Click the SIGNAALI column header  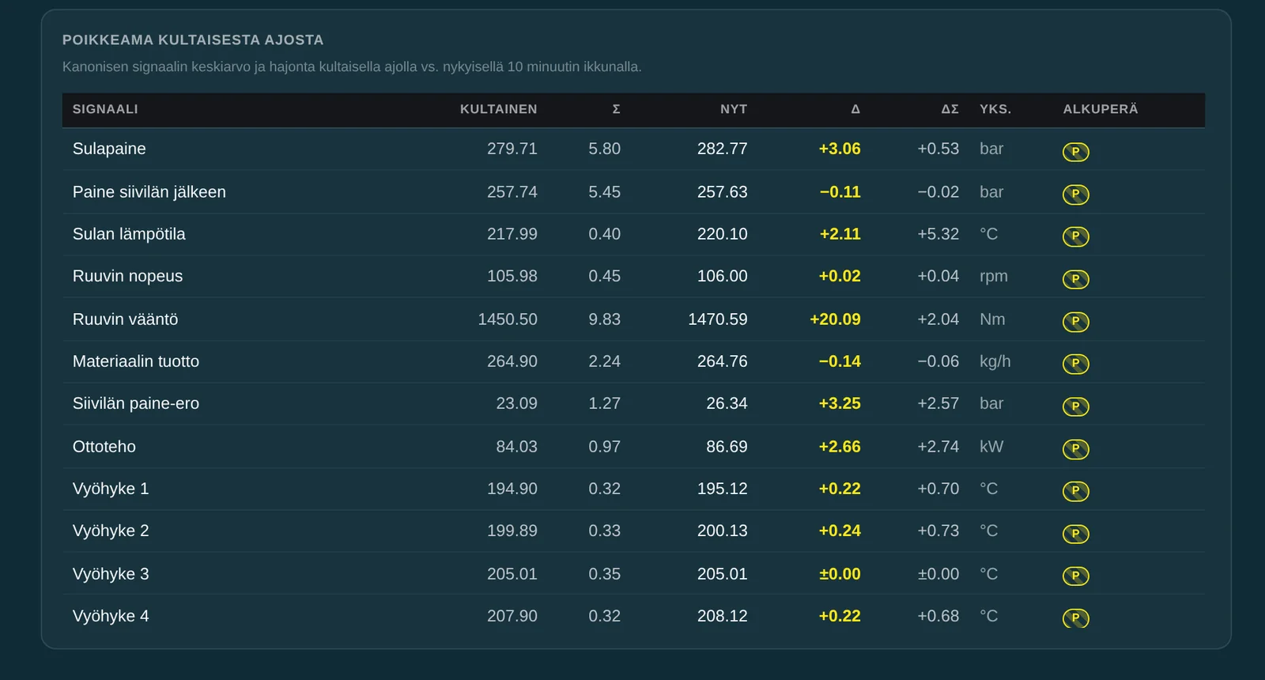pyautogui.click(x=105, y=109)
